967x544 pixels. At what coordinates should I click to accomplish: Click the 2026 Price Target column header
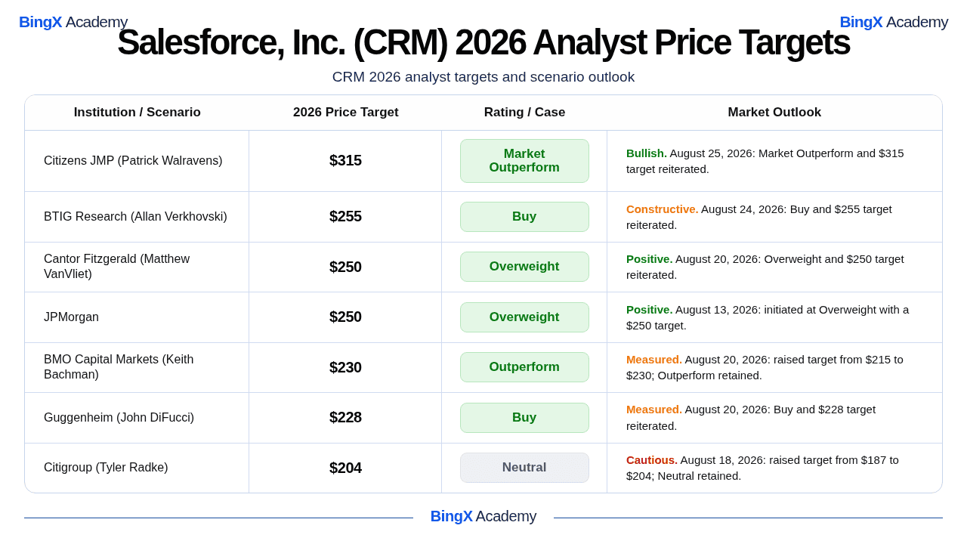pyautogui.click(x=346, y=113)
